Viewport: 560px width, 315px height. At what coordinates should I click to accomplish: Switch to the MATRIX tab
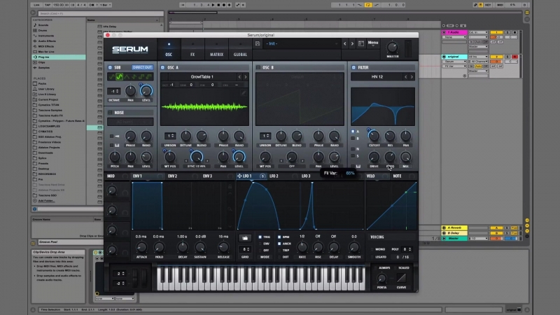[x=216, y=49]
